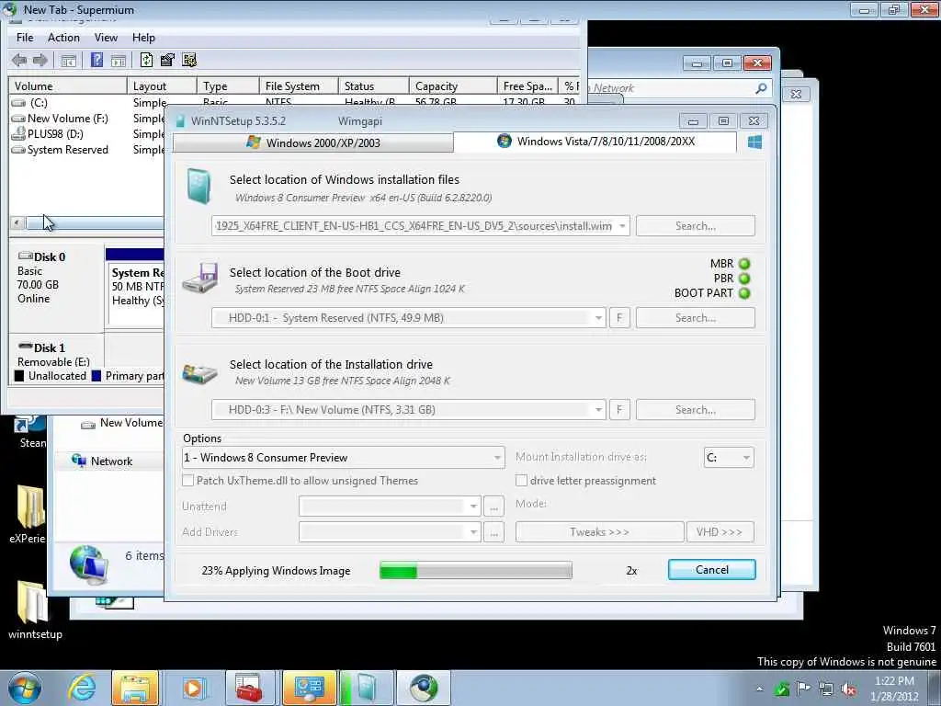This screenshot has width=941, height=706.
Task: Click the Windows logo icon in WinNTSetup
Action: (x=755, y=142)
